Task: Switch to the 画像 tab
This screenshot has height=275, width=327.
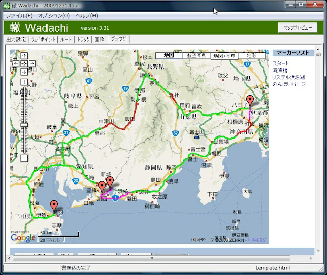Action: tap(99, 39)
